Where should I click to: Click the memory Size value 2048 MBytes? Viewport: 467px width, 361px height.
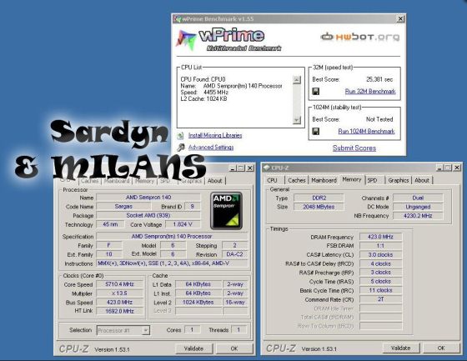tap(319, 207)
